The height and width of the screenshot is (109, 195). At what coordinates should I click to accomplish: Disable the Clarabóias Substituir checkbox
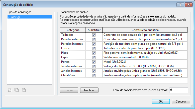[94, 75]
